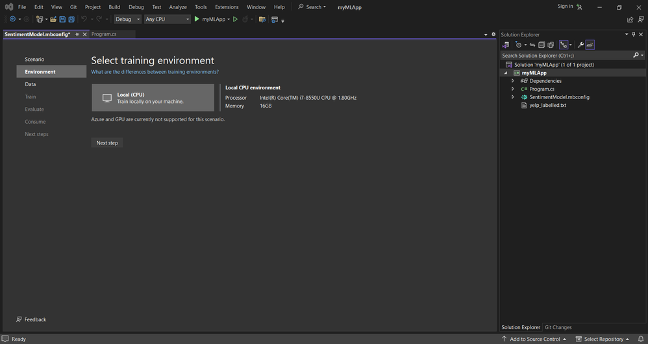The image size is (648, 344).
Task: Open the document tab list dropdown arrow
Action: 486,34
